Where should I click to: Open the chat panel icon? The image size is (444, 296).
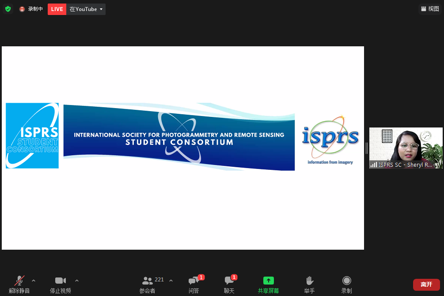click(x=229, y=281)
